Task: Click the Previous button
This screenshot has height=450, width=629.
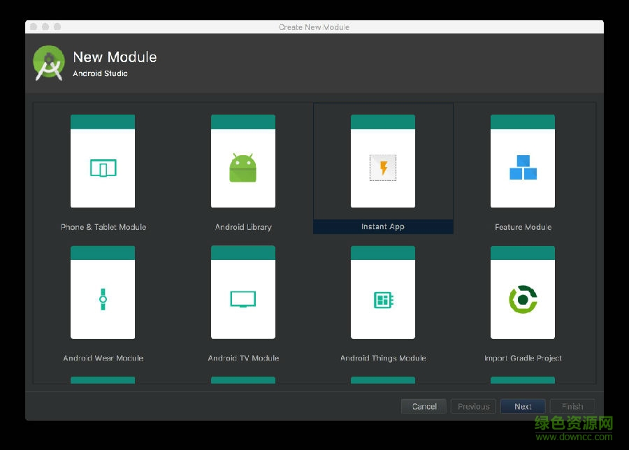Action: tap(473, 407)
